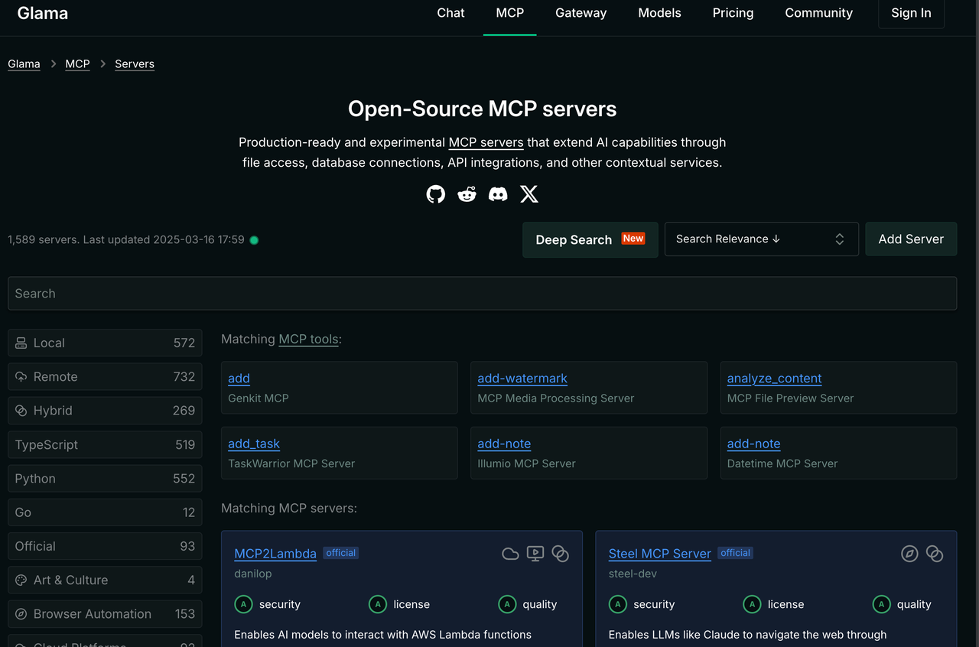The image size is (979, 647).
Task: Click the cloud icon on MCP2Lambda card
Action: click(510, 554)
